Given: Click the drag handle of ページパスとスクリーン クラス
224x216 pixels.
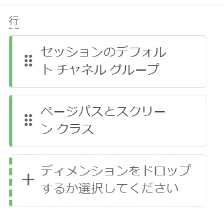Looking at the screenshot, I should [28, 120].
